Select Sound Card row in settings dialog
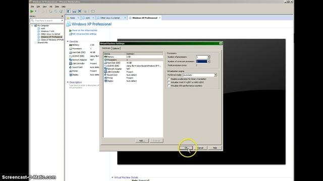Screen dimensions: 323x181 click(x=133, y=75)
